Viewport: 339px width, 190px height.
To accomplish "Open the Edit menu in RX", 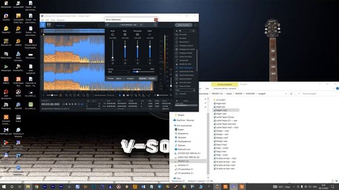I will (x=47, y=20).
